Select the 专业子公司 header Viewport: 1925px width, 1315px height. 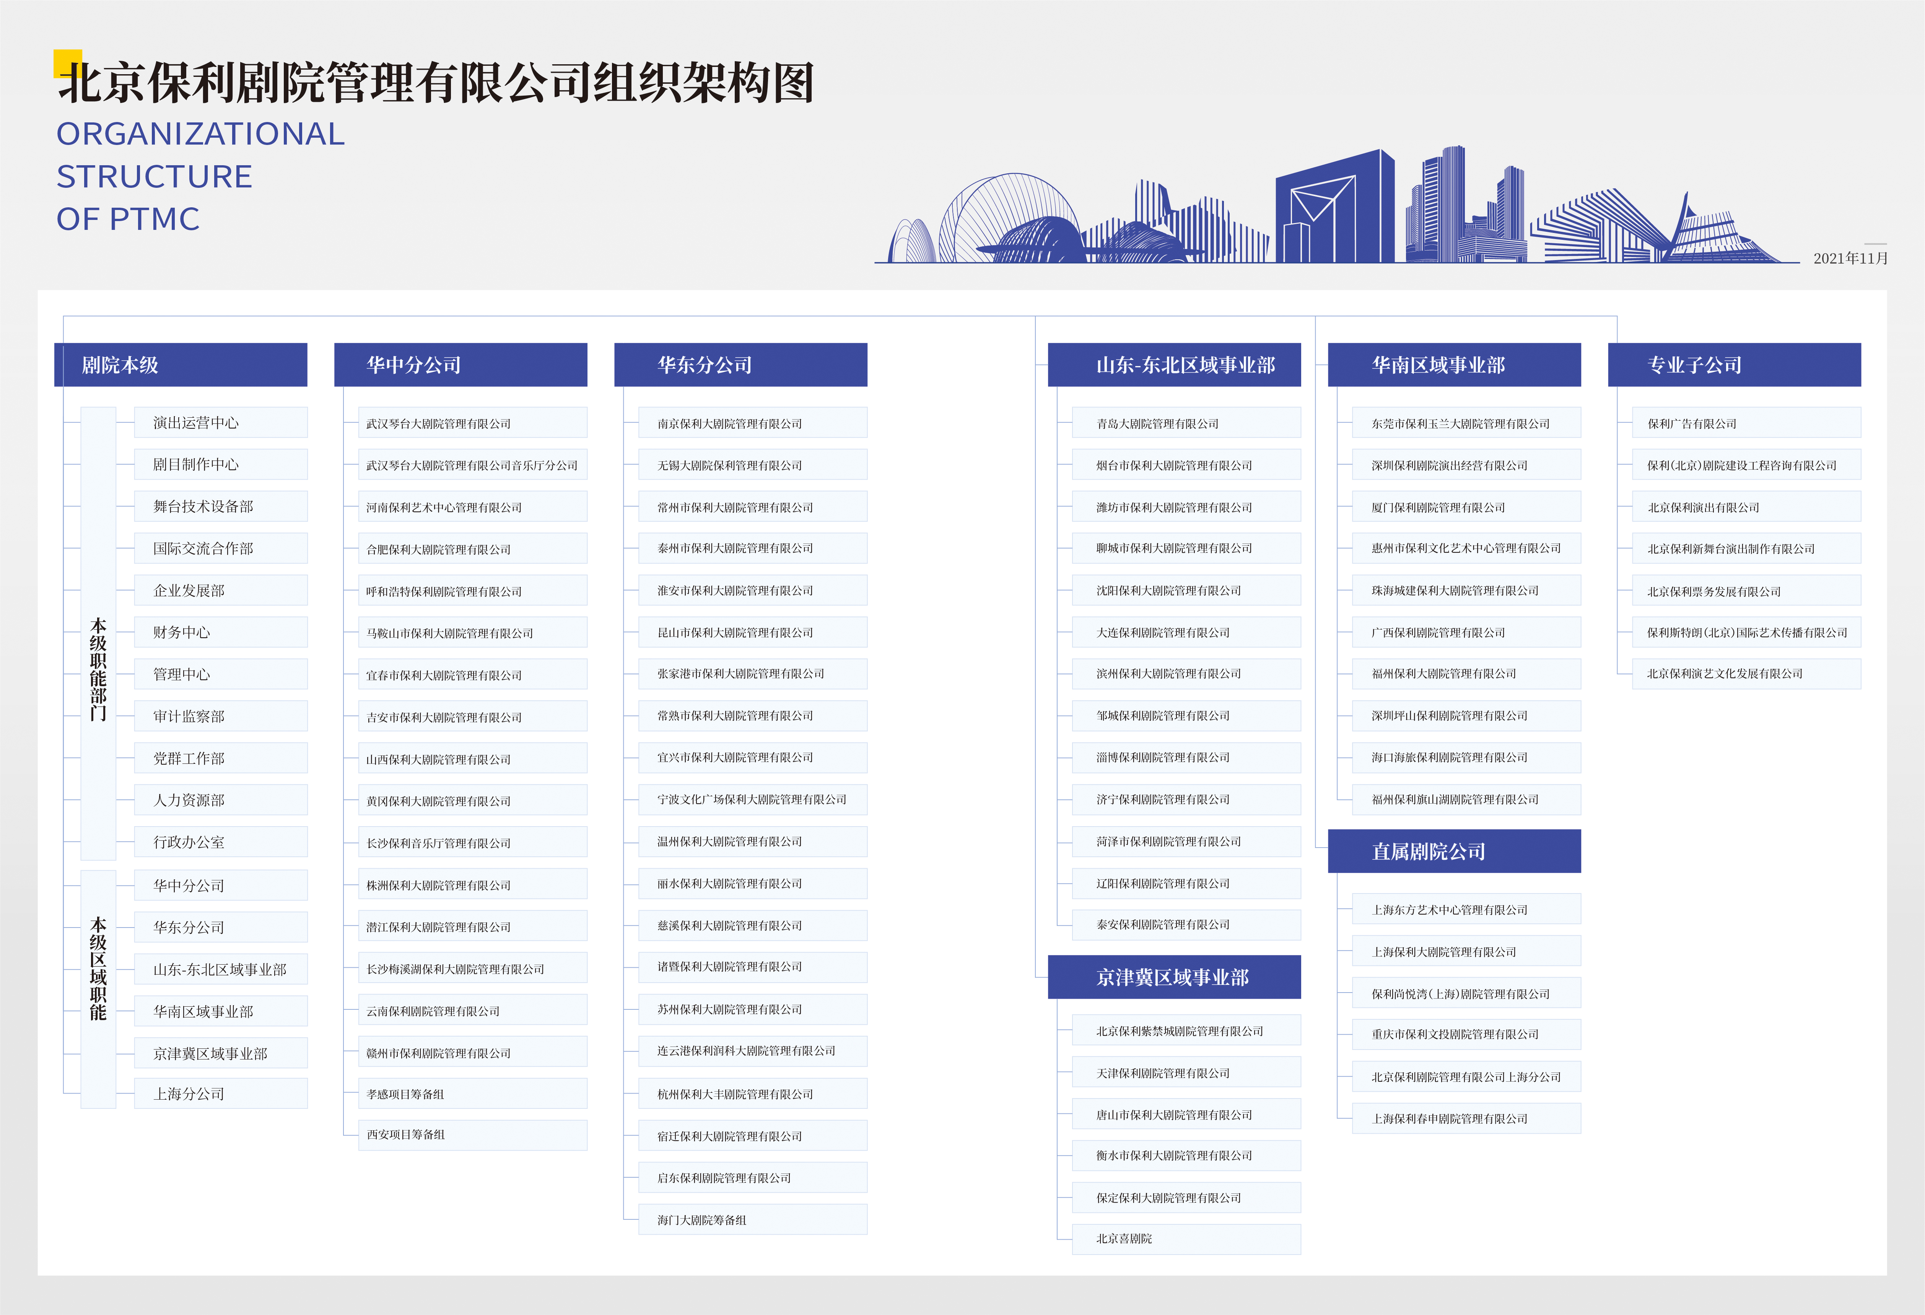(1734, 365)
